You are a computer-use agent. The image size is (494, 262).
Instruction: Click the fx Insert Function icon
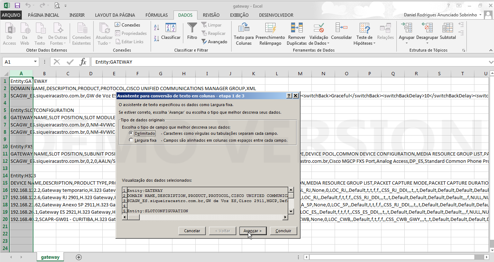(83, 62)
